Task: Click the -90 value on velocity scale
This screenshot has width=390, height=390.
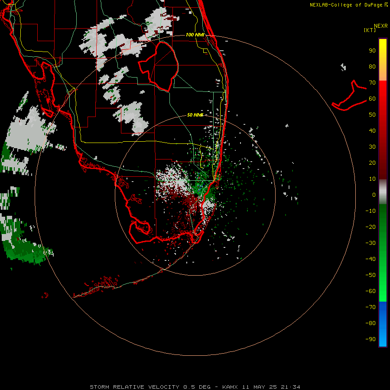Action: click(x=370, y=339)
